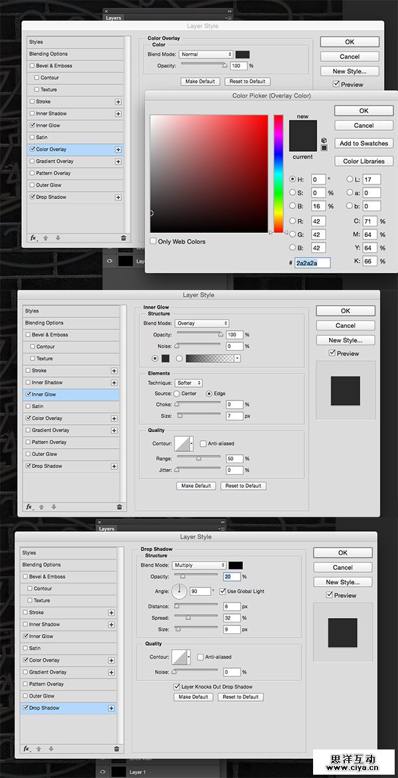Click the plus icon beside Stroke in top dialog

(x=118, y=102)
